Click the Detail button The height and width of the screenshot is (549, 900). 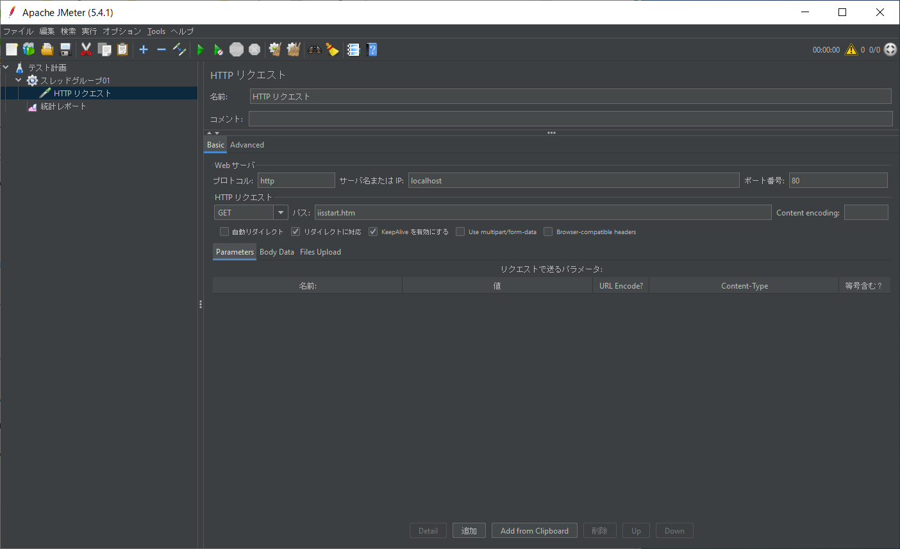tap(428, 530)
